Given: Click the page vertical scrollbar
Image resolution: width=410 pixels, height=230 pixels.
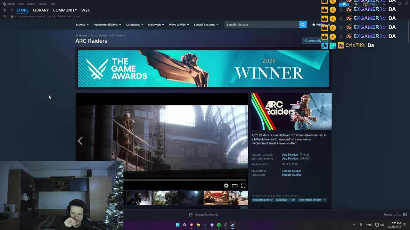Looking at the screenshot, I should [408, 32].
